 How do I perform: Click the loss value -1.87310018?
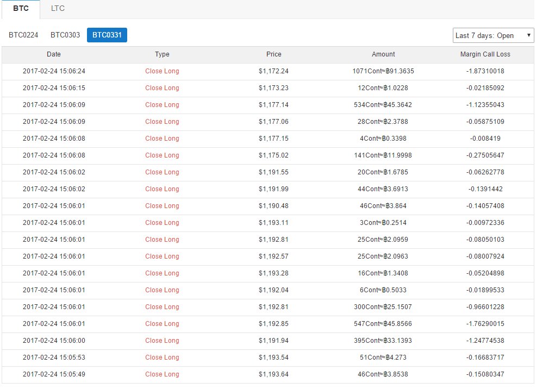click(485, 71)
